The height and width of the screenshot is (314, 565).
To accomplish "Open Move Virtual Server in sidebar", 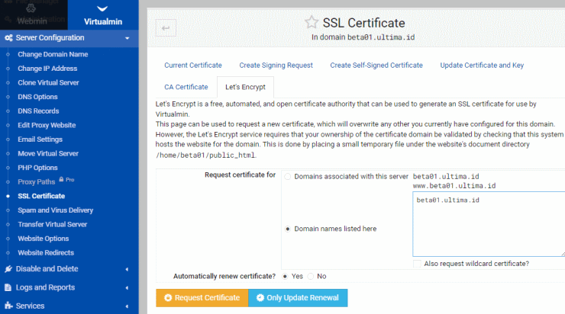I will click(48, 154).
